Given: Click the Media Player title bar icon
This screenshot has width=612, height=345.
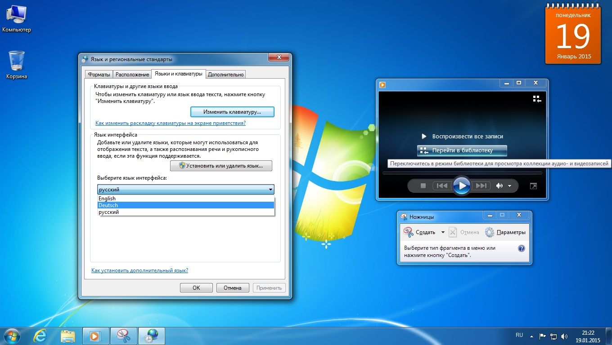Looking at the screenshot, I should tap(382, 84).
